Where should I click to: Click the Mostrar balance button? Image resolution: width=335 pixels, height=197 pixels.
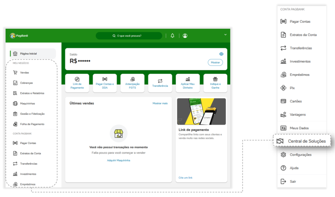click(215, 62)
